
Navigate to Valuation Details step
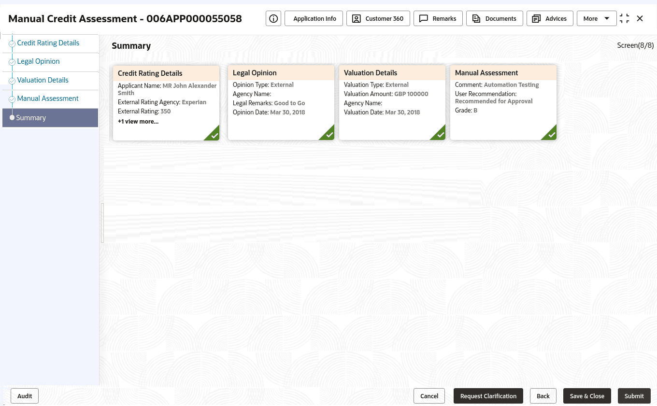[x=43, y=80]
